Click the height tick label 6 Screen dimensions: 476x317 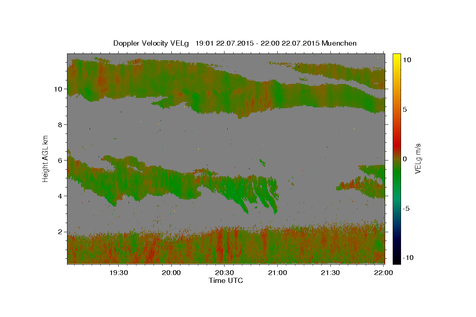[x=61, y=160]
